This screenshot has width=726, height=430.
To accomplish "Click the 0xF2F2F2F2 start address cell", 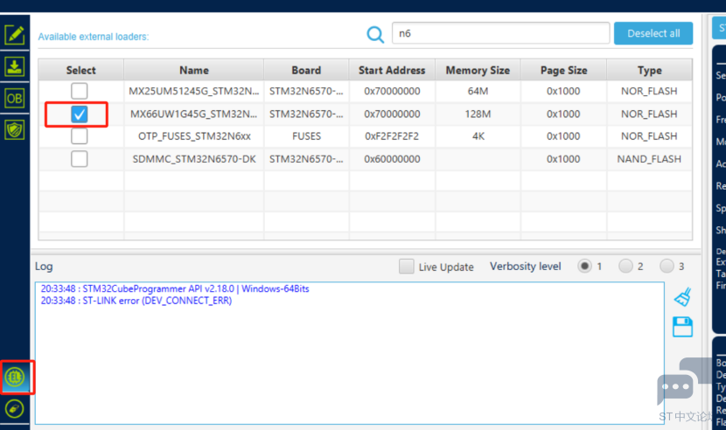I will (x=392, y=136).
